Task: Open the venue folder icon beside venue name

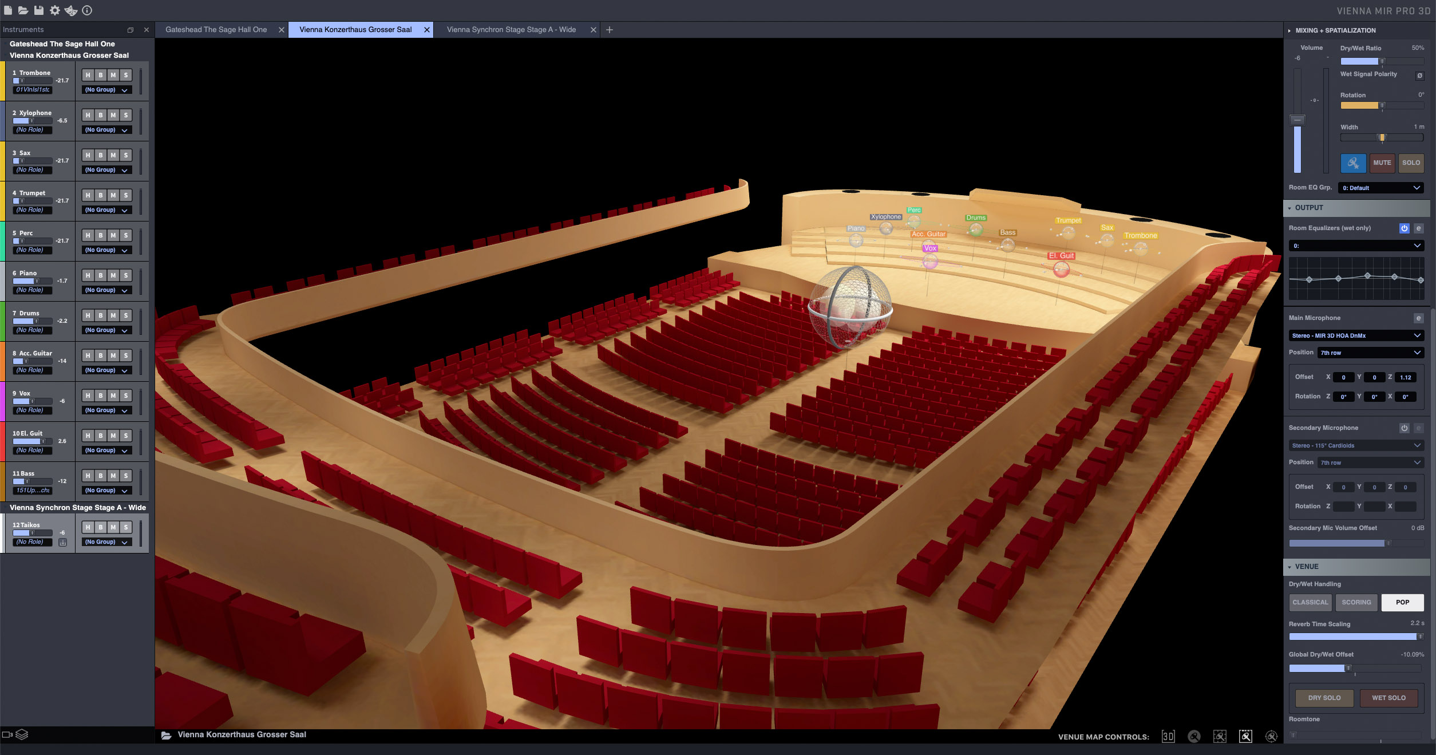Action: click(166, 735)
